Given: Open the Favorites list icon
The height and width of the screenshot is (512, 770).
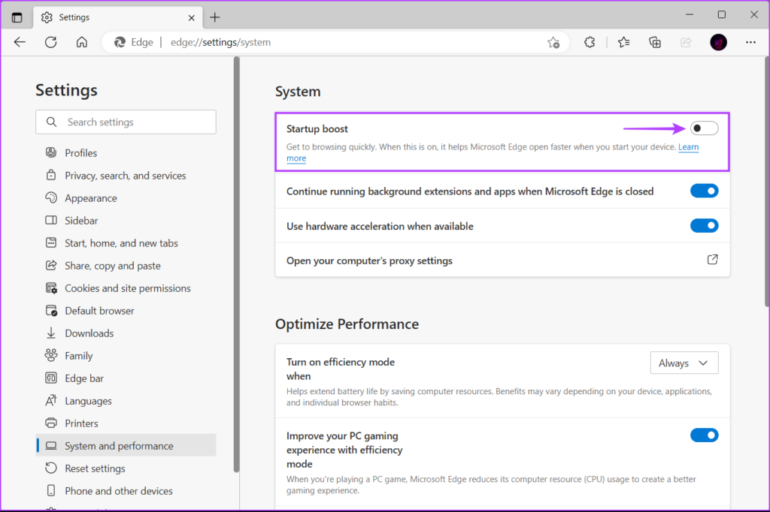Looking at the screenshot, I should (623, 43).
